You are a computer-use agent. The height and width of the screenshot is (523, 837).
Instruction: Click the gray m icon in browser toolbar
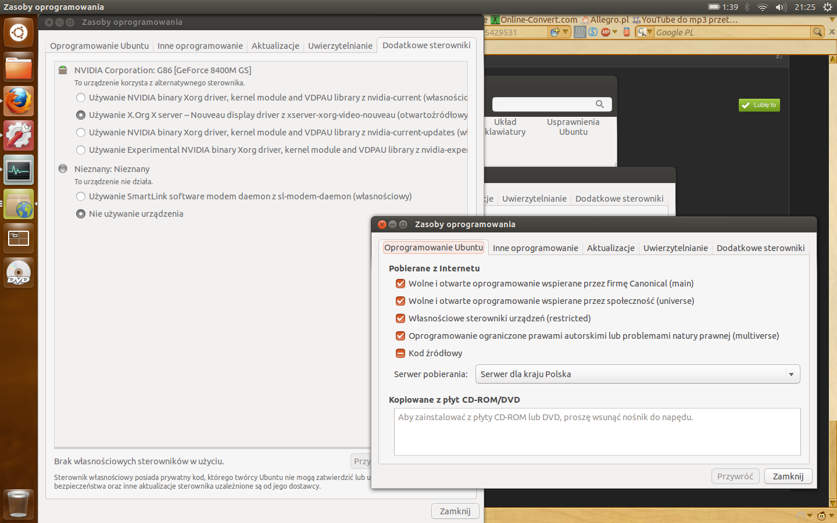[580, 32]
